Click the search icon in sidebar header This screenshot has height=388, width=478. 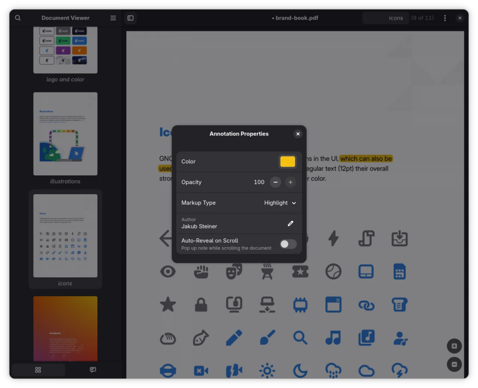coord(18,18)
